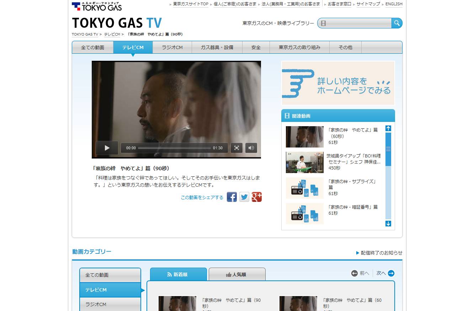Select the ラジオCM top tab
474x311 pixels.
(172, 47)
